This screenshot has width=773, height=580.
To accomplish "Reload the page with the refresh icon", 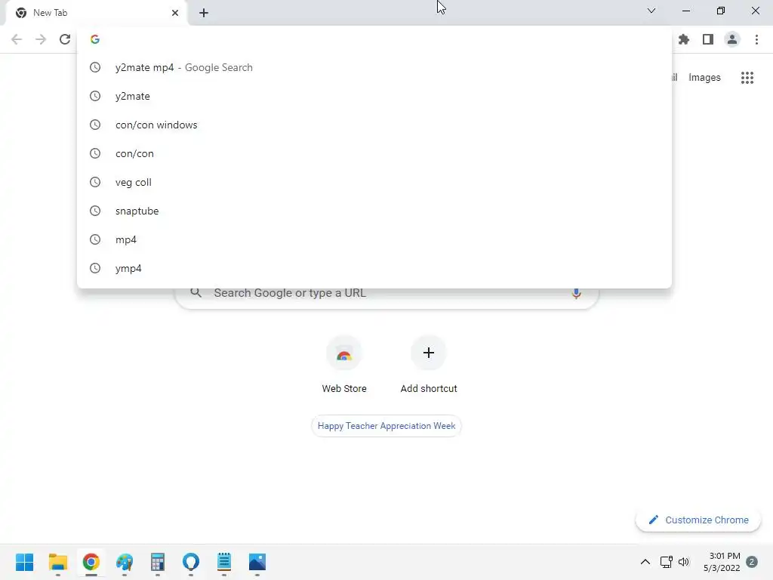I will click(65, 39).
